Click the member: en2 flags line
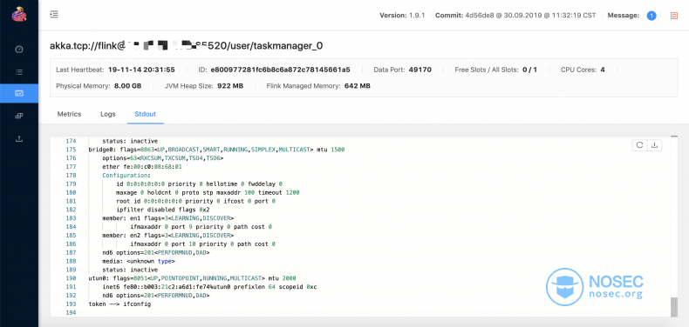Image resolution: width=689 pixels, height=327 pixels. (167, 236)
